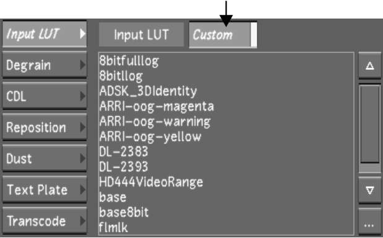Toggle the Custom LUT indicator light
Image resolution: width=383 pixels, height=238 pixels.
click(254, 35)
